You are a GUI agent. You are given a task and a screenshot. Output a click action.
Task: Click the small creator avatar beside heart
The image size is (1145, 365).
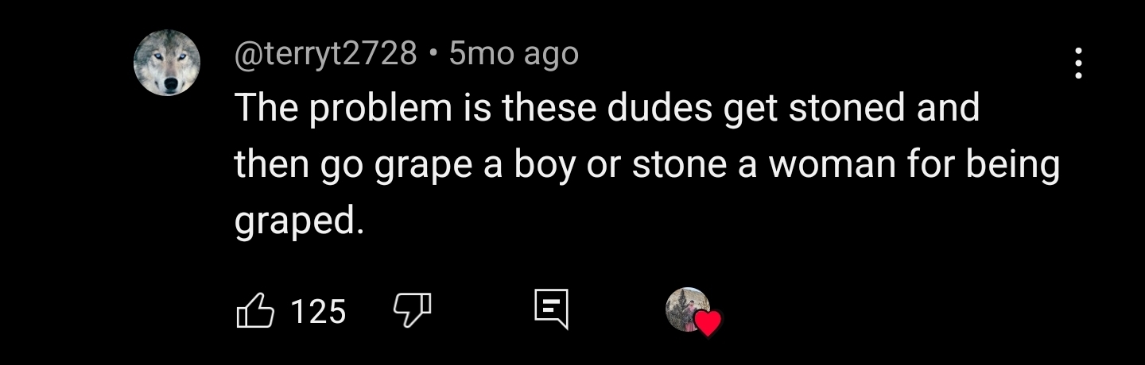pyautogui.click(x=684, y=306)
